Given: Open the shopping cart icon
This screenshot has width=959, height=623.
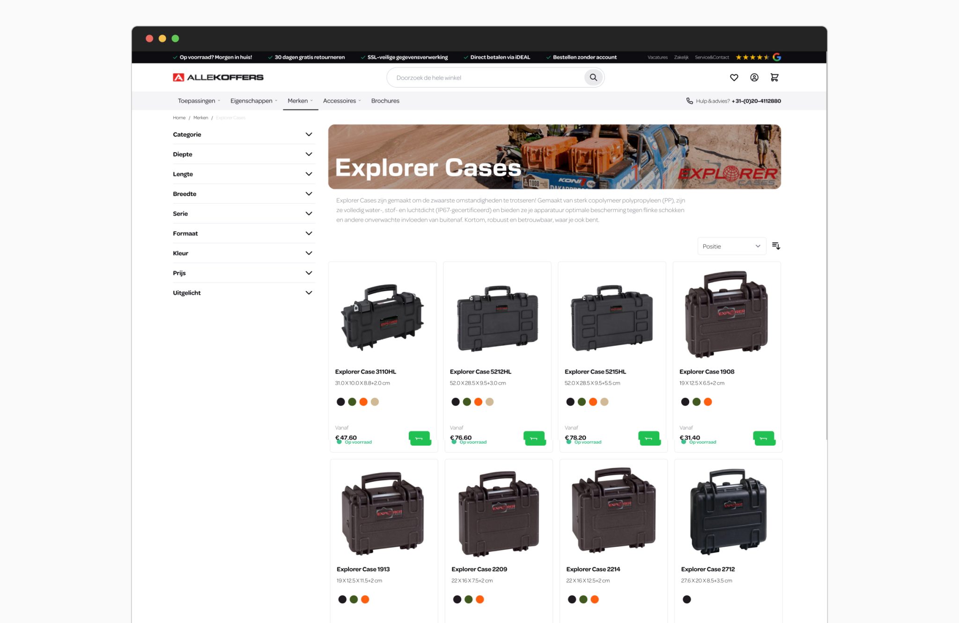Looking at the screenshot, I should click(x=775, y=77).
